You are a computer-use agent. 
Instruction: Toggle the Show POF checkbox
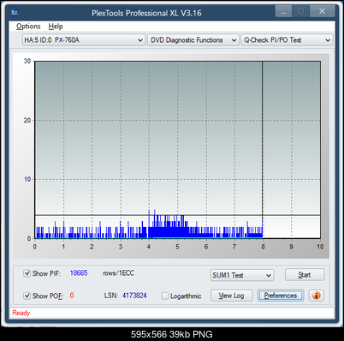point(27,296)
